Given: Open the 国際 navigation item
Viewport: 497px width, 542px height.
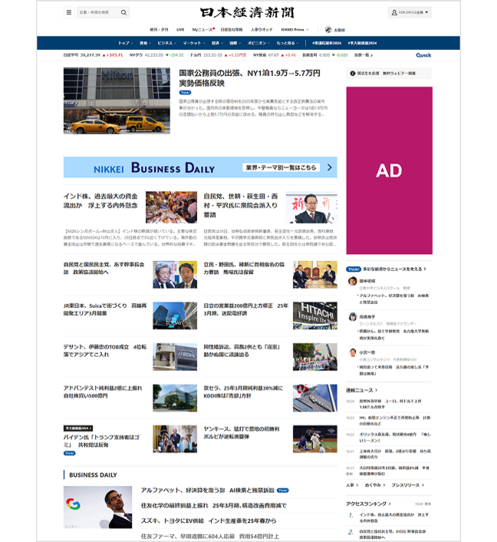Looking at the screenshot, I should tap(235, 43).
